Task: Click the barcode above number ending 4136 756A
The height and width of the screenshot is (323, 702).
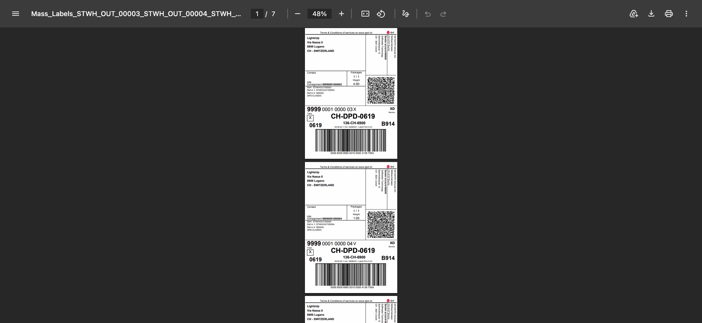Action: (351, 274)
